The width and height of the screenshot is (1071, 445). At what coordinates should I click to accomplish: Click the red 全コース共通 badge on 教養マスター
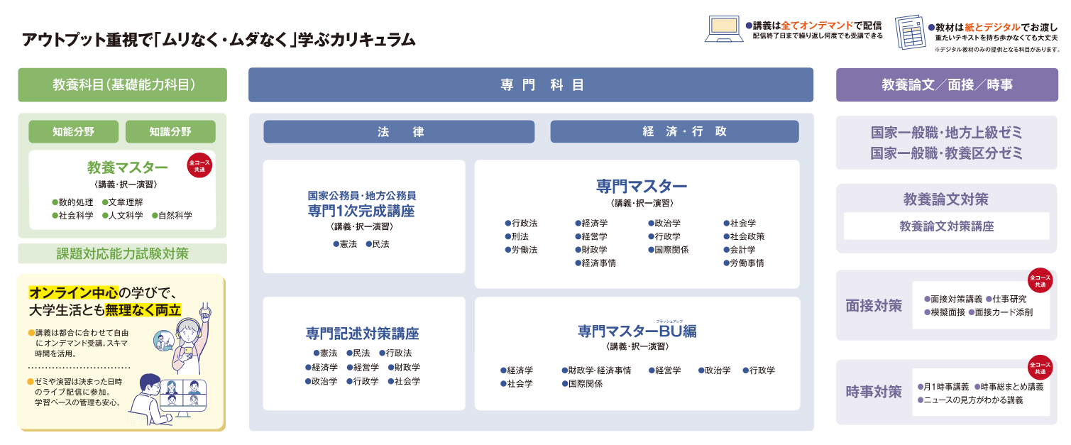(x=199, y=166)
